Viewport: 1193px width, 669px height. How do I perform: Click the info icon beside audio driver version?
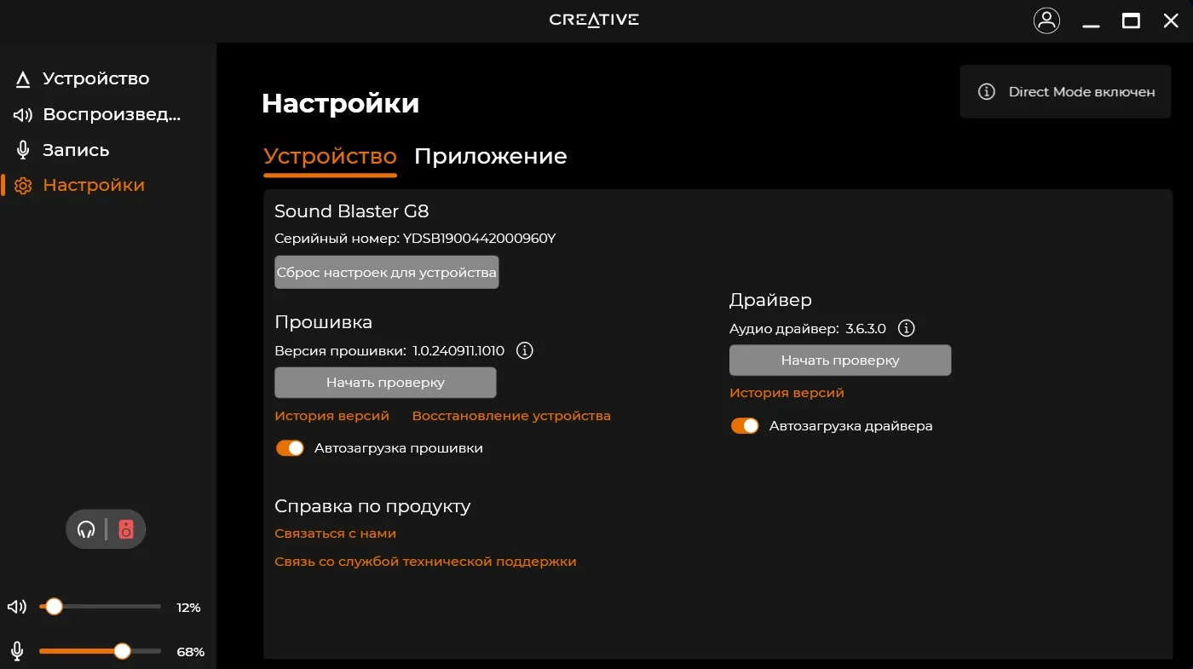click(907, 328)
